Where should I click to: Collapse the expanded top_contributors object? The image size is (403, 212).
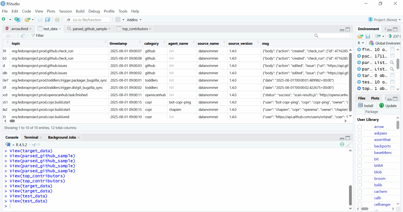pyautogui.click(x=359, y=88)
